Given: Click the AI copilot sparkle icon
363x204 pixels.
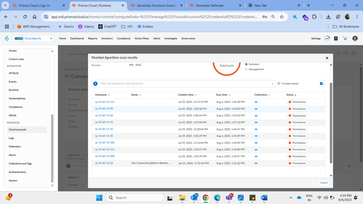Looking at the screenshot, I should point(345,39).
